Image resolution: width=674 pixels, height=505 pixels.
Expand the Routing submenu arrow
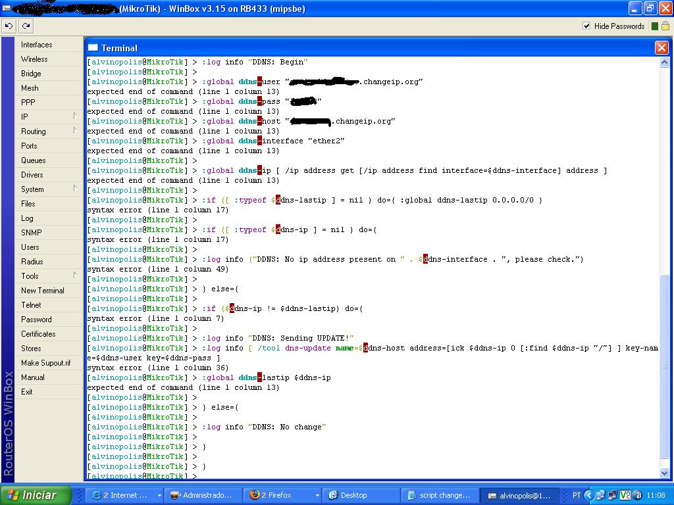click(x=75, y=131)
